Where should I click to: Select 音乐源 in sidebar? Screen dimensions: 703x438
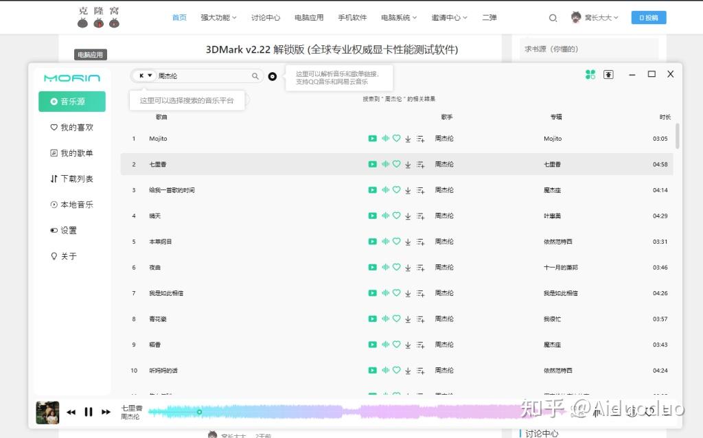(x=72, y=102)
